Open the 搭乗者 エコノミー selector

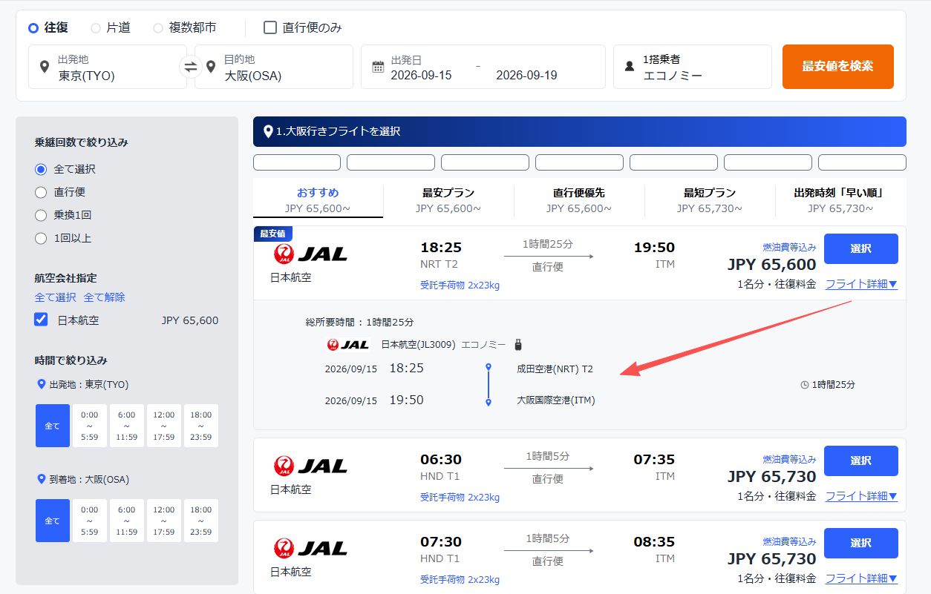point(693,67)
